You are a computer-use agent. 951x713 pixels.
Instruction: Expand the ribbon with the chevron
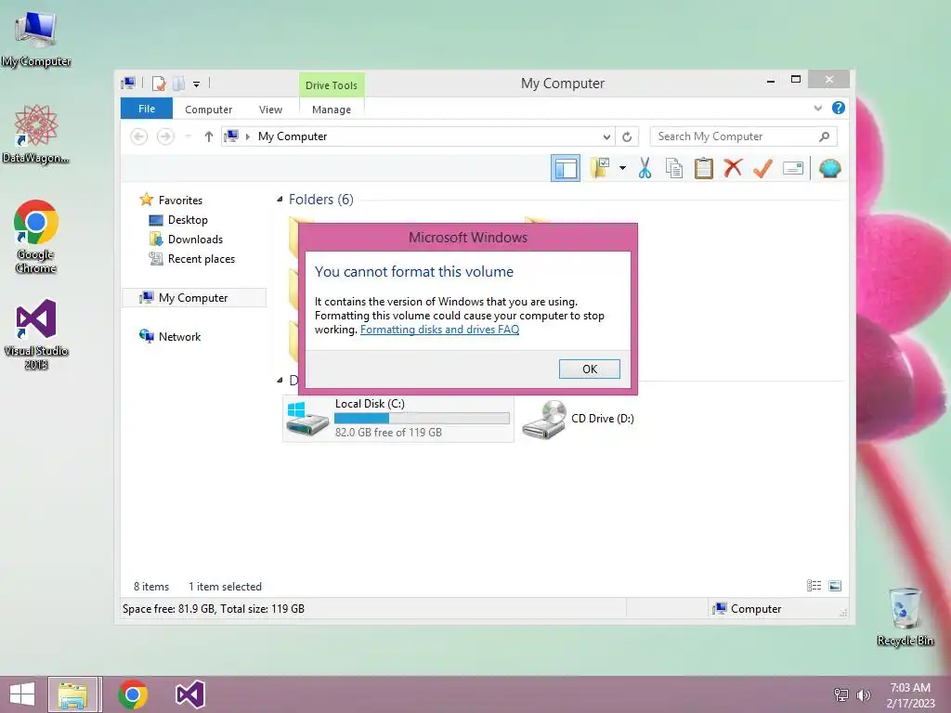[x=817, y=108]
